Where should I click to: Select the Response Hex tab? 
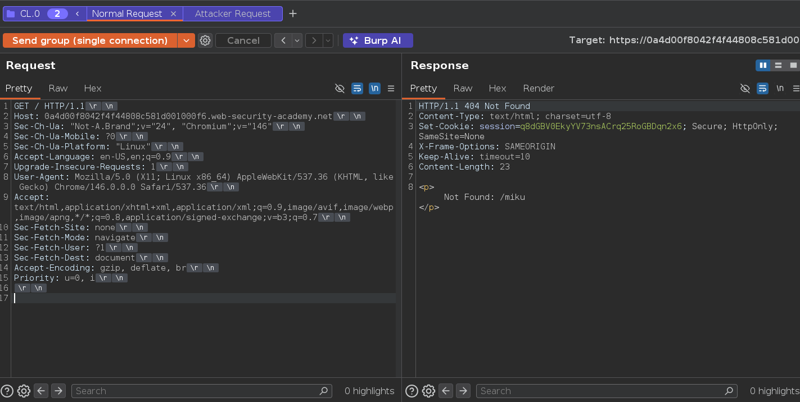pyautogui.click(x=498, y=88)
